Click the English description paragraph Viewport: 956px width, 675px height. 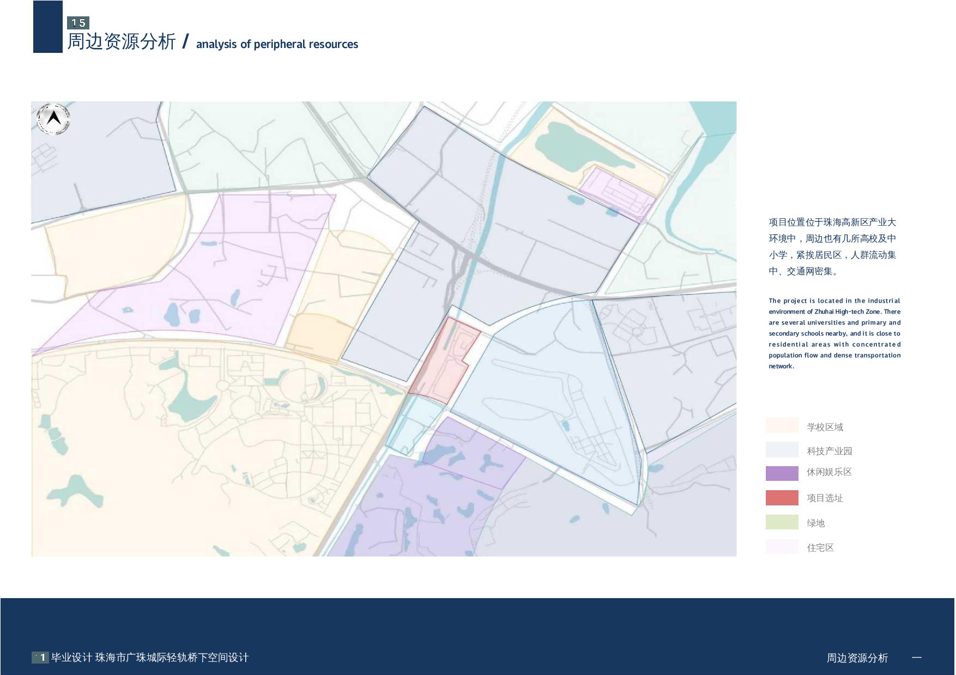(834, 333)
